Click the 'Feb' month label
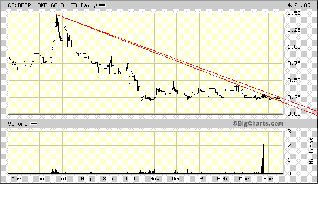Viewport: 318px width, 222px height. click(x=222, y=179)
